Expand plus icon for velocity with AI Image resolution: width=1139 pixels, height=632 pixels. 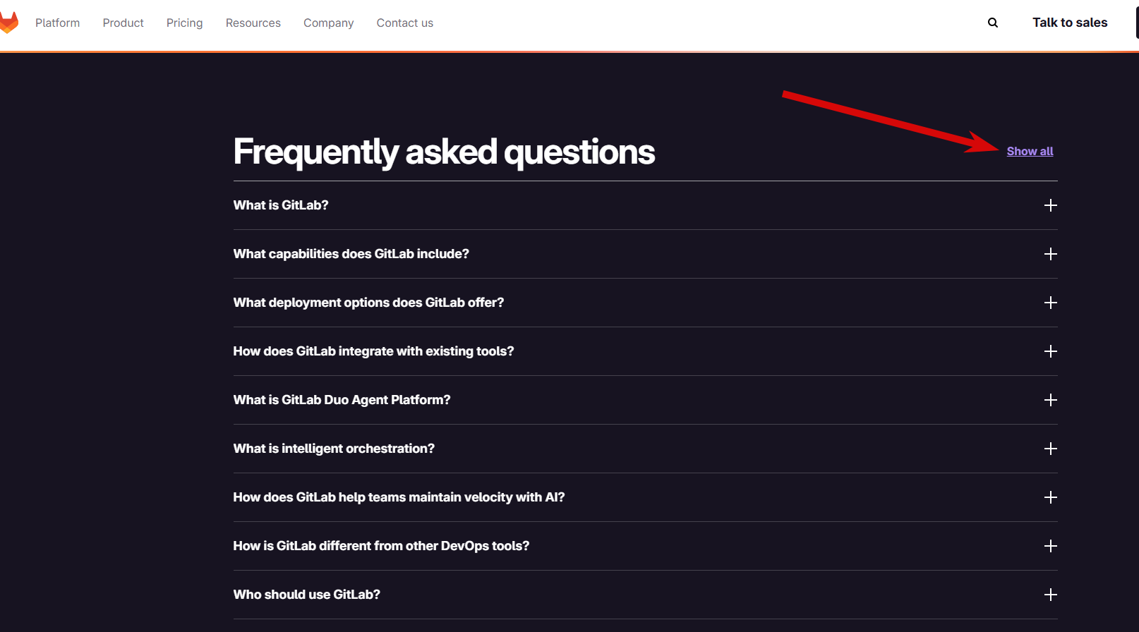(x=1050, y=497)
